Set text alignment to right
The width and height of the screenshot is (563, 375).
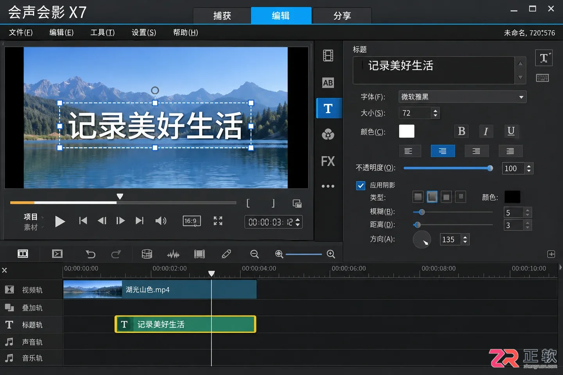tap(476, 151)
